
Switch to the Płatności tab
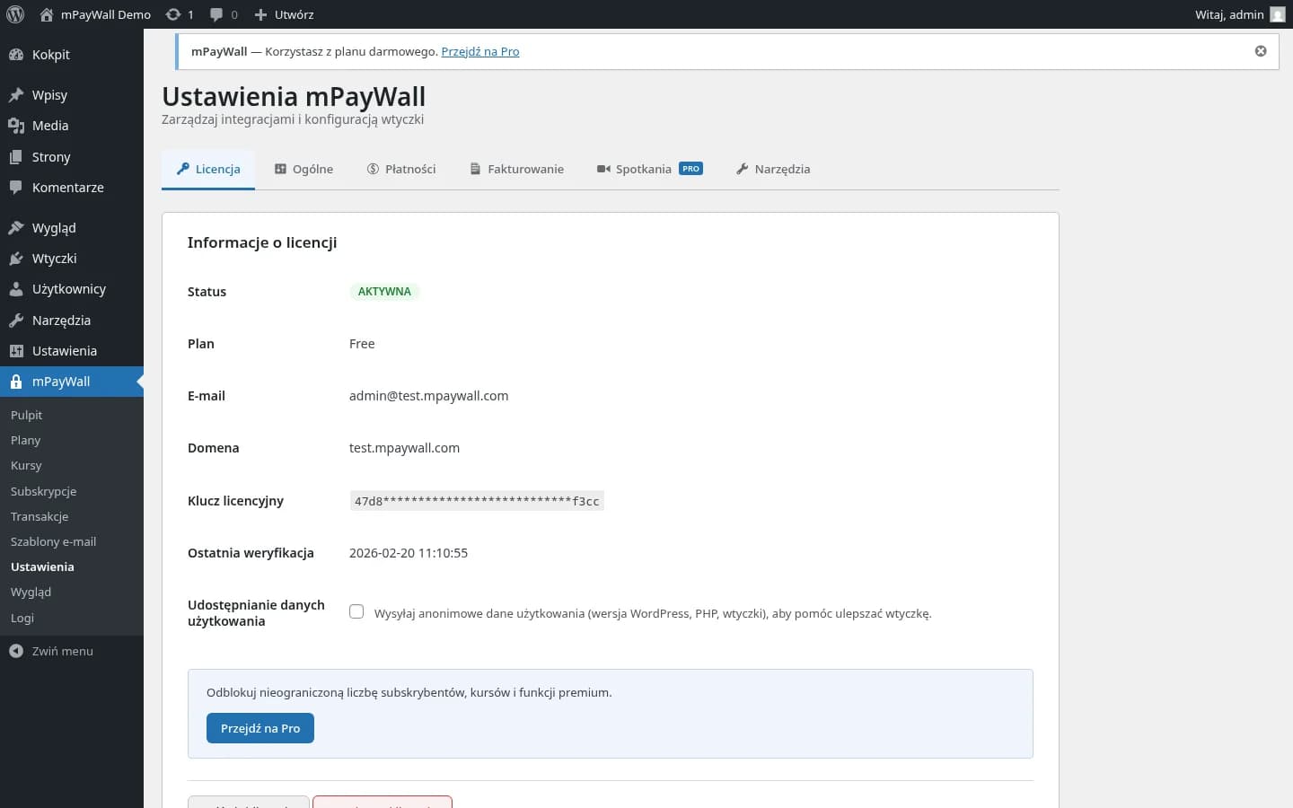(x=401, y=169)
